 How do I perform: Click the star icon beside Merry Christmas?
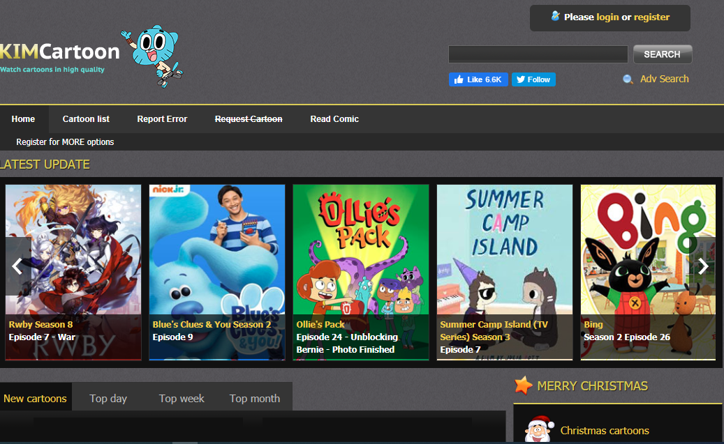tap(523, 385)
